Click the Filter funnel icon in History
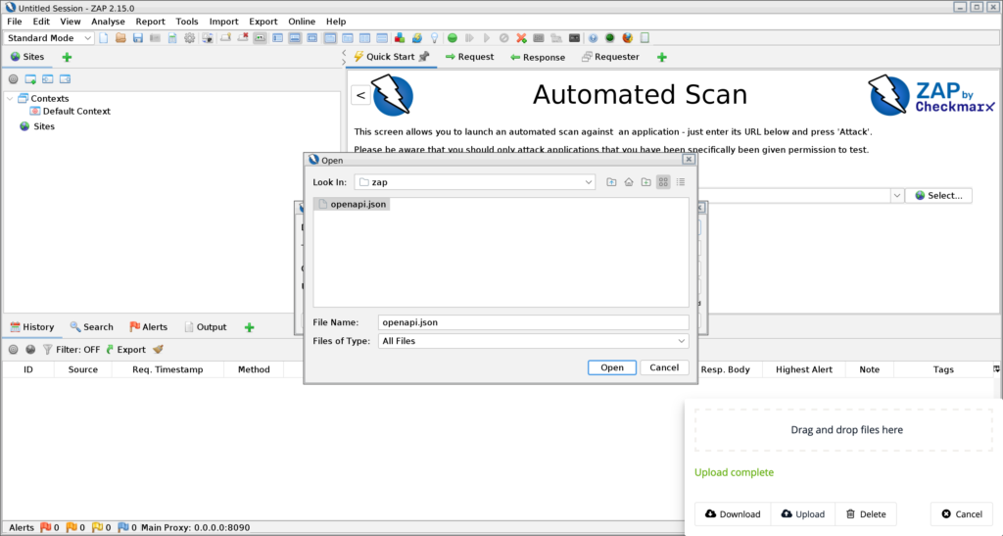This screenshot has height=536, width=1003. click(x=47, y=349)
